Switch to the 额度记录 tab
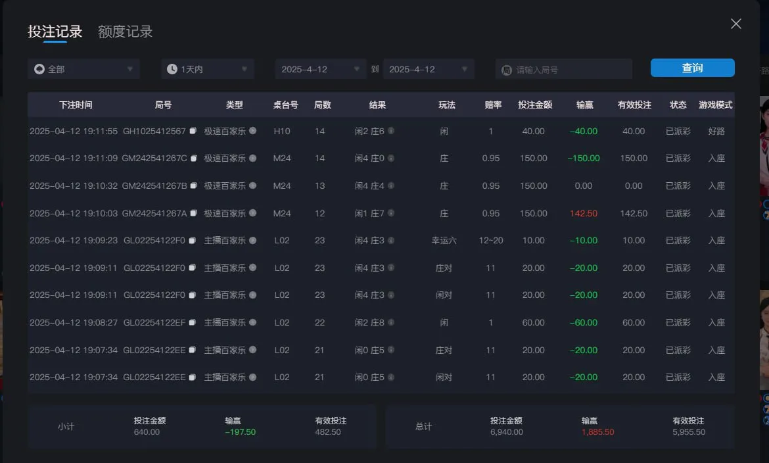The image size is (769, 463). point(124,31)
